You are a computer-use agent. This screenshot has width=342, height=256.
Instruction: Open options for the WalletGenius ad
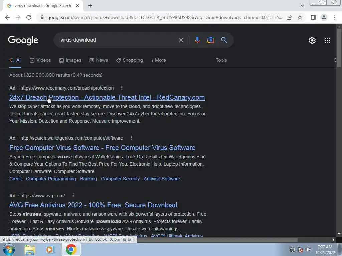click(x=131, y=138)
